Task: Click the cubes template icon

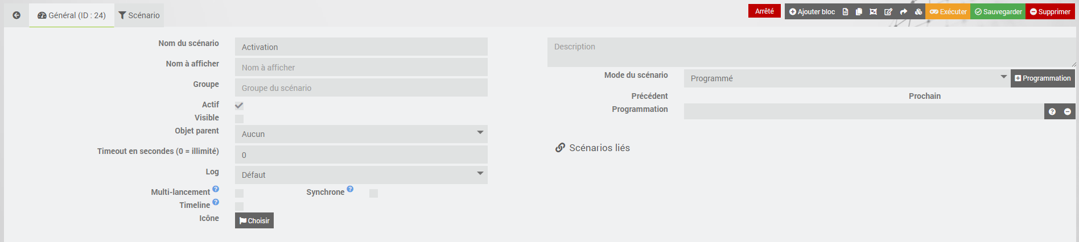Action: click(919, 12)
